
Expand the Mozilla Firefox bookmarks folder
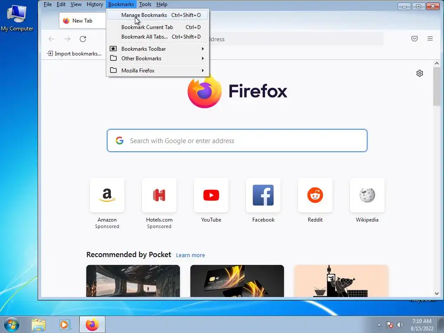(157, 71)
